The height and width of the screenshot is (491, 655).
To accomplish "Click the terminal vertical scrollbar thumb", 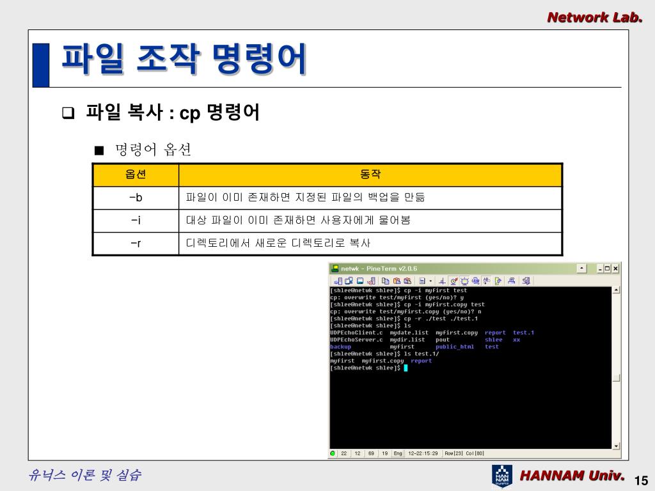I will click(x=616, y=378).
